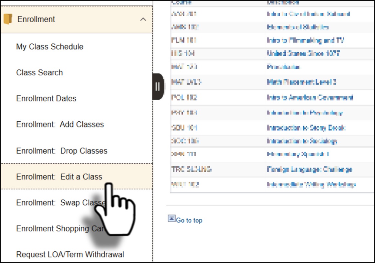This screenshot has height=263, width=375.
Task: Open Intro to American Government link
Action: (310, 98)
